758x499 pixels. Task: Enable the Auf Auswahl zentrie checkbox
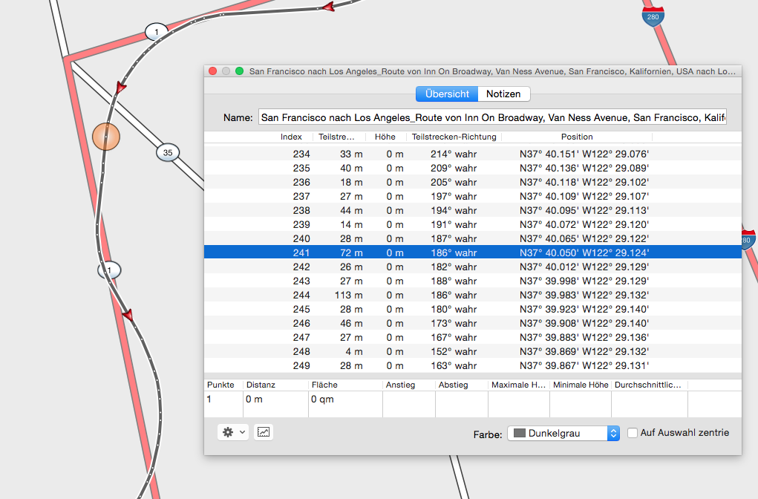pos(633,433)
